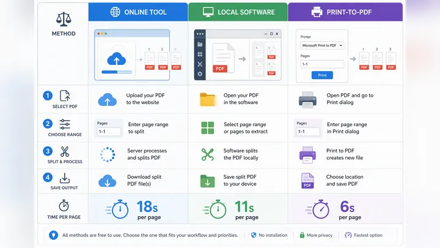Click the balance scales METHOD icon
Image resolution: width=440 pixels, height=248 pixels.
(x=64, y=19)
